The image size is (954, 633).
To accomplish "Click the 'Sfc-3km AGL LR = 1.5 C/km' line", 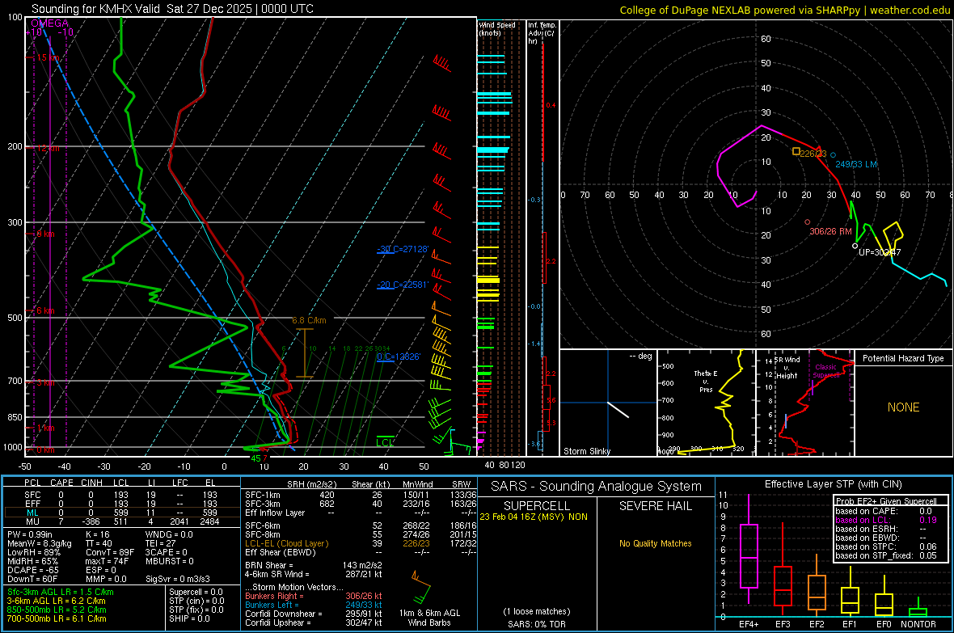I will [x=61, y=592].
